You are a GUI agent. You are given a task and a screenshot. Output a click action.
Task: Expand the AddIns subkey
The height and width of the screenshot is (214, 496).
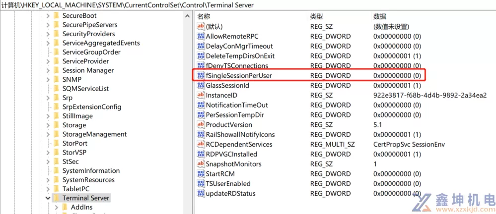coord(57,208)
